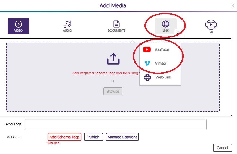Click the blue Vimeo logo
This screenshot has height=154, width=237.
(147, 63)
